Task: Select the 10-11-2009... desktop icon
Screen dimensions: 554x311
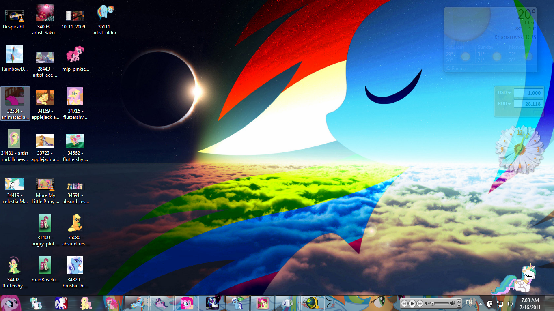Action: click(x=75, y=19)
